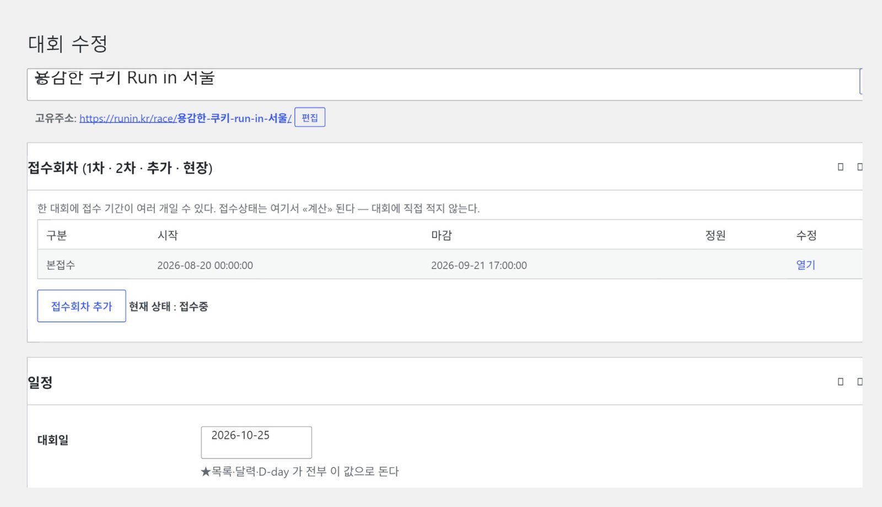Viewport: 882px width, 507px height.
Task: Click the 접수회차 panel heading
Action: pos(120,168)
